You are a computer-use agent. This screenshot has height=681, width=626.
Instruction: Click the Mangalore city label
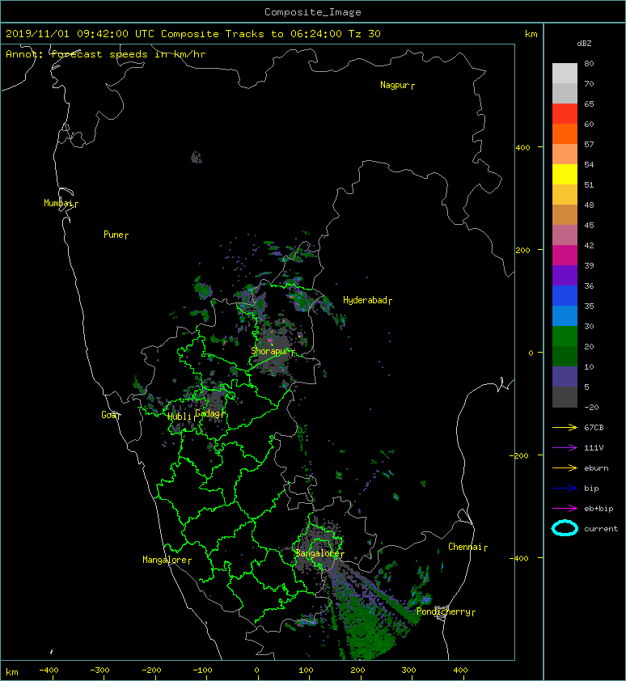[x=165, y=560]
